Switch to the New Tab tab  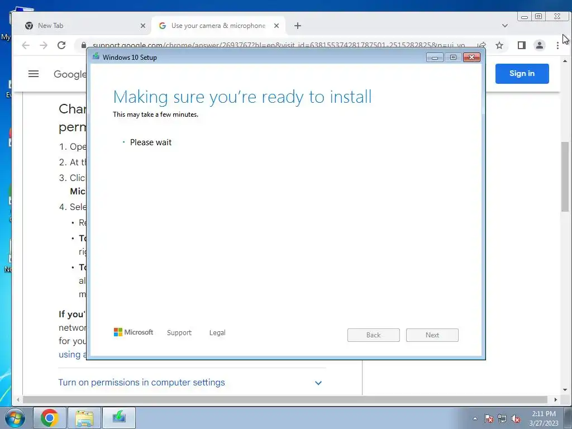tap(83, 26)
